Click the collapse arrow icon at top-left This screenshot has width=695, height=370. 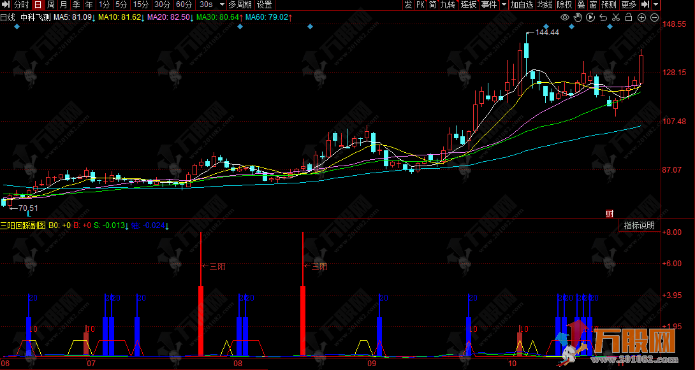point(5,5)
